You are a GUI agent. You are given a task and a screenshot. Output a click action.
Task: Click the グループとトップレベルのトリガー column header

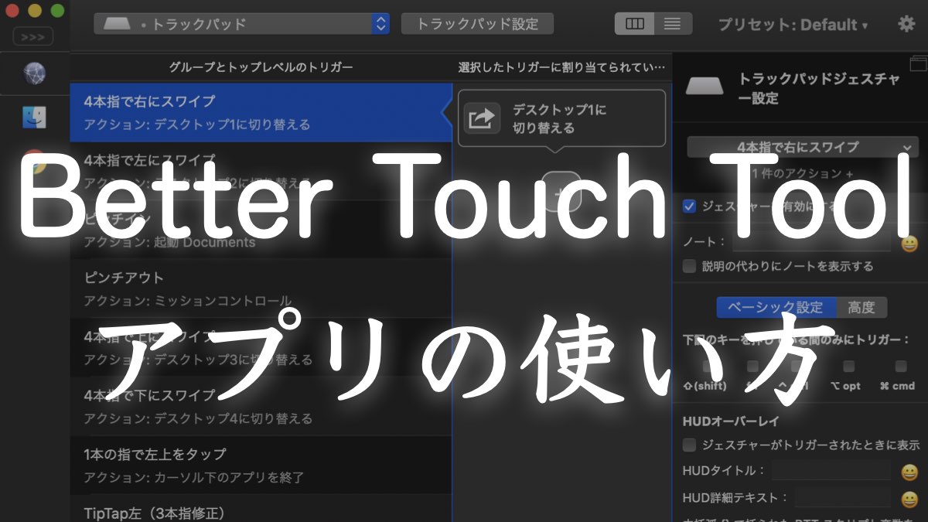(x=261, y=67)
